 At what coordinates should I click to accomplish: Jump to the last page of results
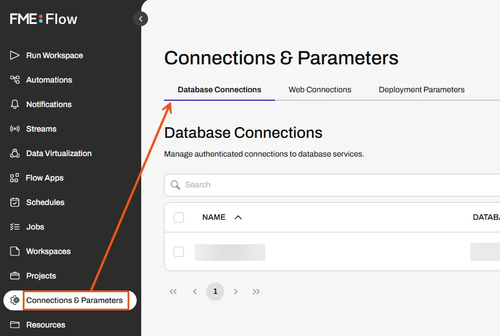click(x=256, y=292)
